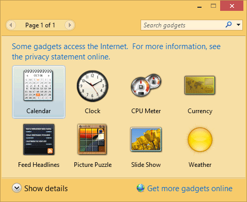Click the Calendar label text
This screenshot has width=247, height=202.
click(x=39, y=111)
